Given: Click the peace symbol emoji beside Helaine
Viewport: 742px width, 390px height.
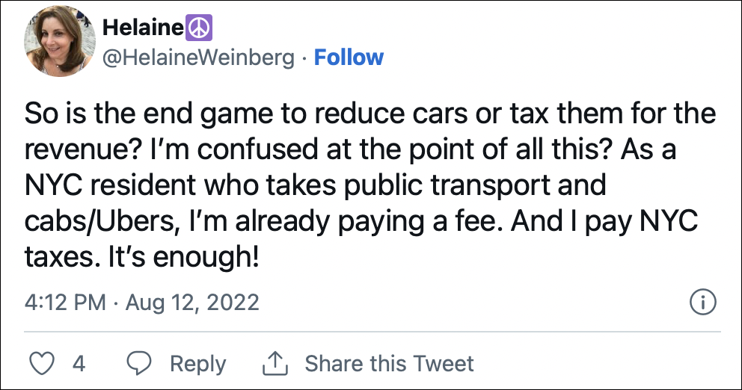Looking at the screenshot, I should click(x=199, y=28).
